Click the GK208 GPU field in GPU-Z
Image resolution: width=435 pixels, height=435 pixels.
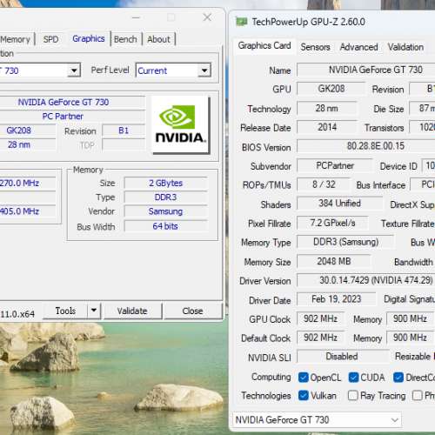pos(331,89)
